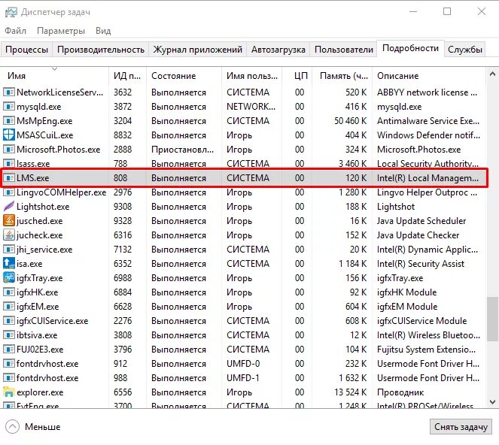This screenshot has height=445, width=499.
Task: Click Приостановл... status of Microsoft.Photos.exe
Action: tap(182, 150)
